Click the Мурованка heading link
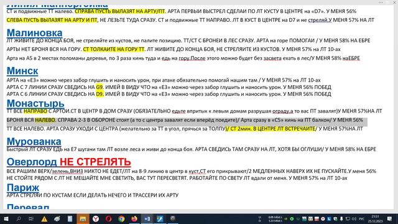The image size is (398, 224). pyautogui.click(x=34, y=141)
